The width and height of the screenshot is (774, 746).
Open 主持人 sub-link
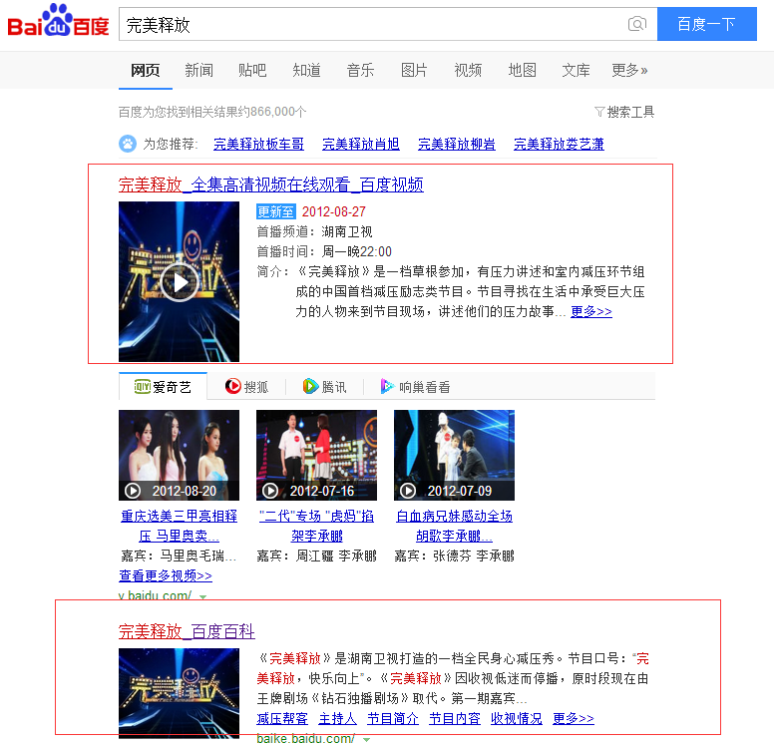tap(338, 718)
